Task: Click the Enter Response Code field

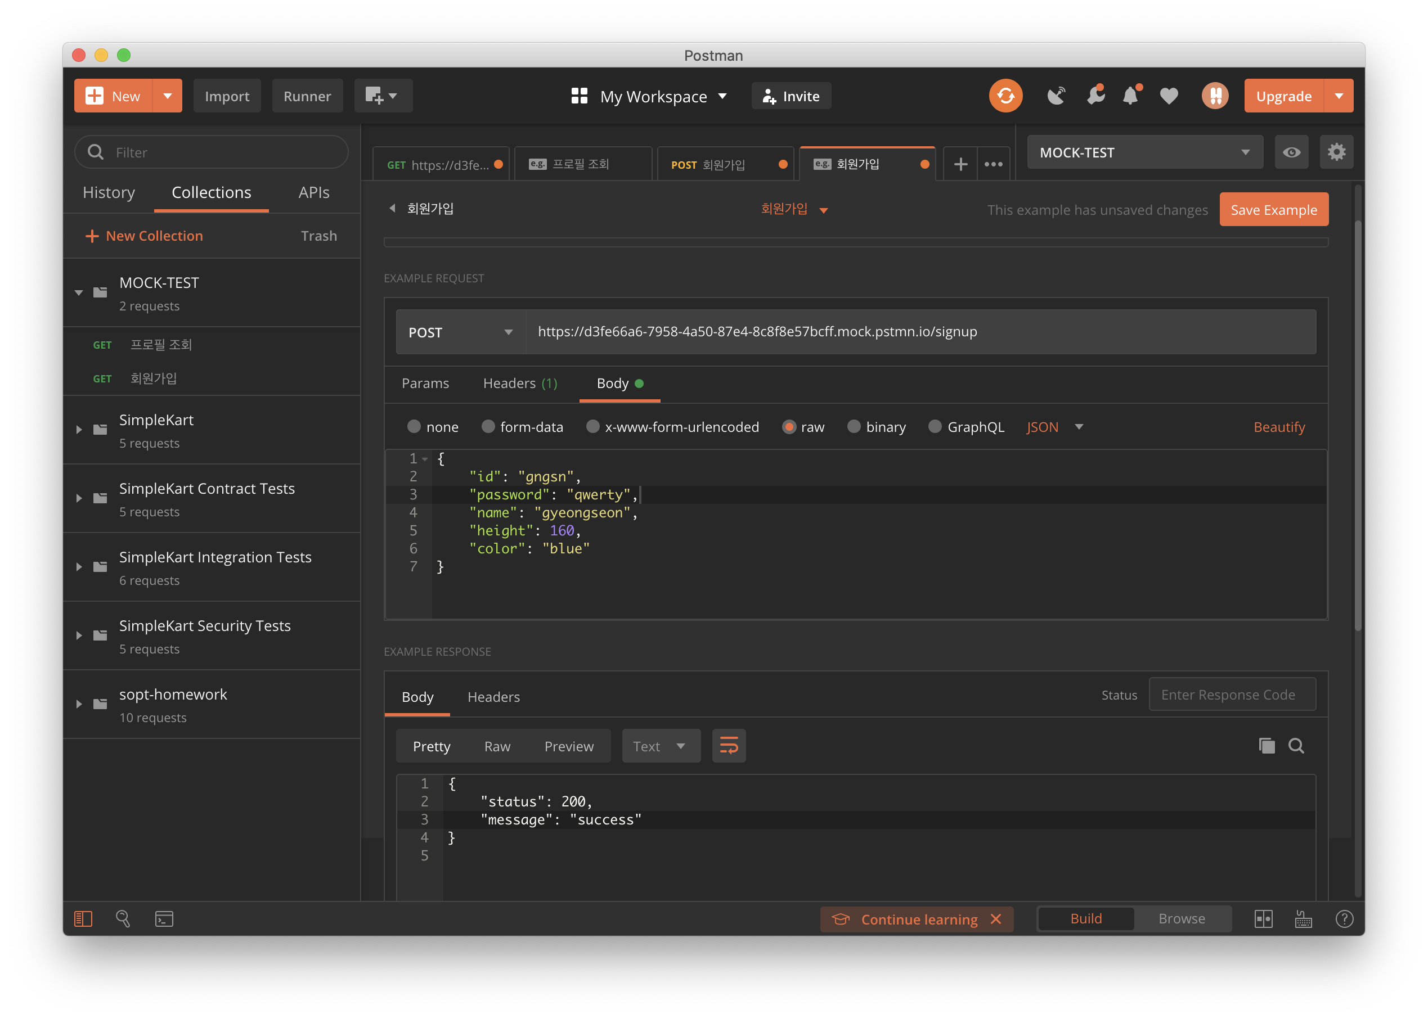Action: click(1232, 695)
